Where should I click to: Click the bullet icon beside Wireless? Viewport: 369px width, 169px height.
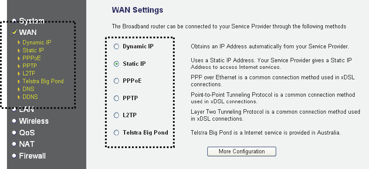tap(14, 121)
